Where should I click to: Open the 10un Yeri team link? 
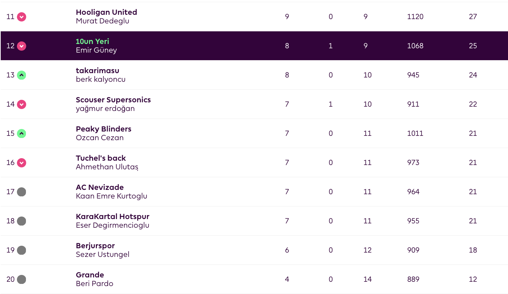coord(92,41)
